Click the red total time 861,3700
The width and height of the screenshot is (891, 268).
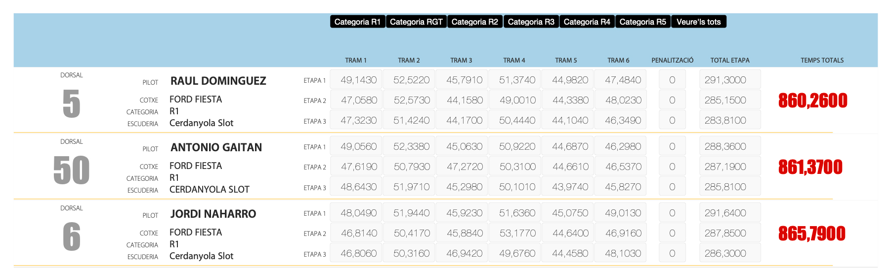(x=810, y=167)
